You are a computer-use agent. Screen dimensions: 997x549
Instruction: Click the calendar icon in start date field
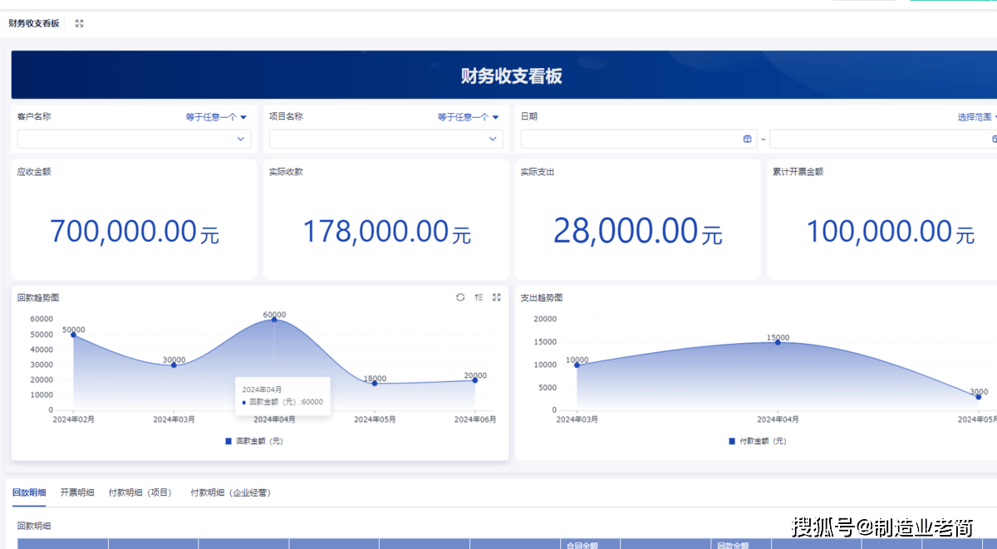[x=747, y=139]
